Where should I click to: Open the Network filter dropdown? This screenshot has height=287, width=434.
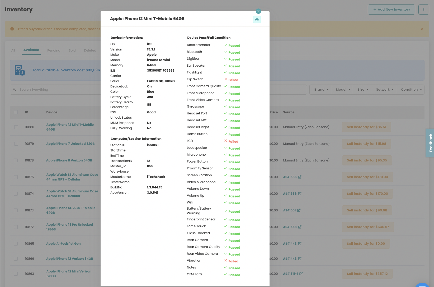[x=384, y=90]
